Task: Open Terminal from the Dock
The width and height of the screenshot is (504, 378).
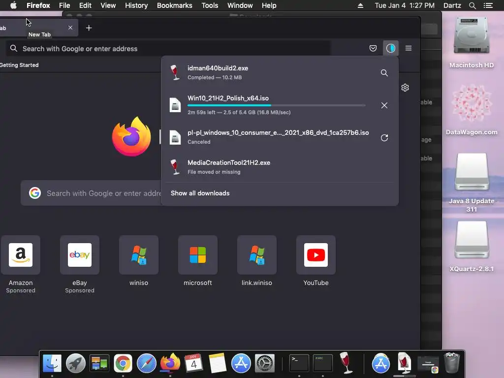Action: [299, 363]
